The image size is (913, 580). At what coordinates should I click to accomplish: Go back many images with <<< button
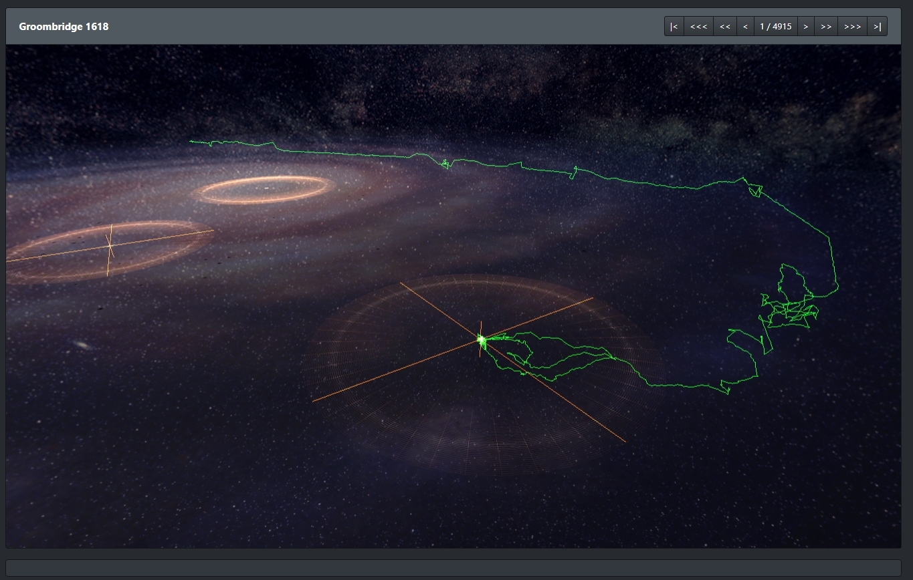tap(699, 27)
